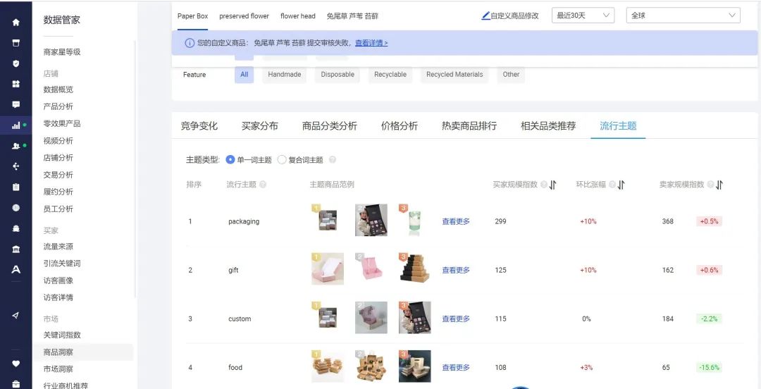Screen dimensions: 761x389
Task: Click the info icon in review-failed banner
Action: tap(190, 43)
